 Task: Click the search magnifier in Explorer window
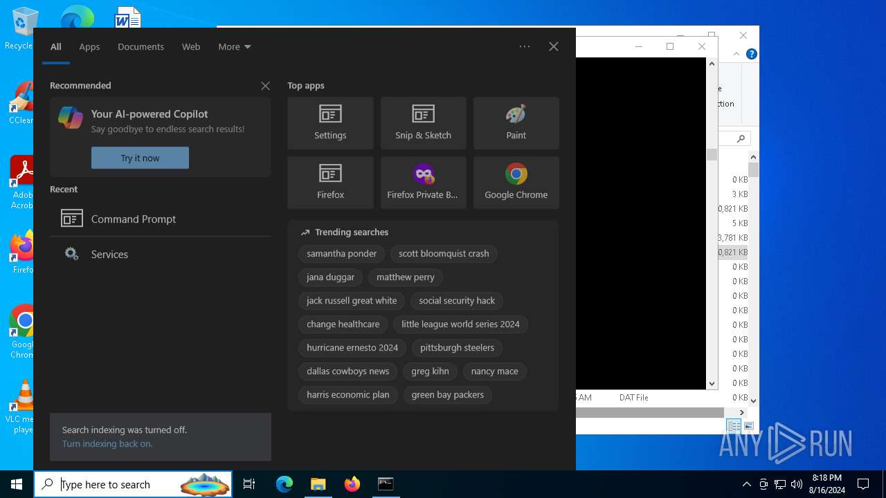[x=741, y=138]
